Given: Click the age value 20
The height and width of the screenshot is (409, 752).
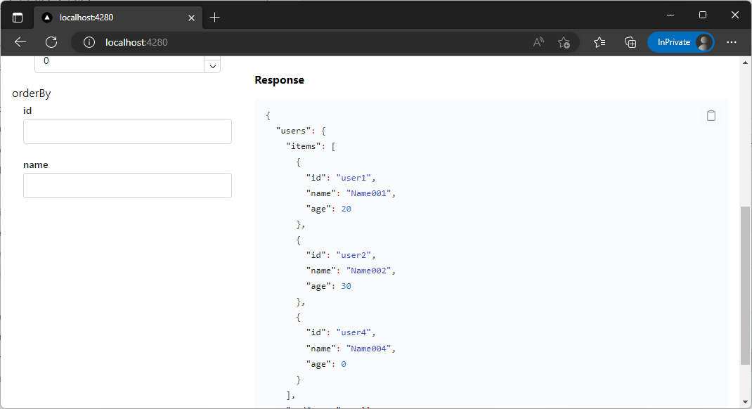Looking at the screenshot, I should (346, 209).
